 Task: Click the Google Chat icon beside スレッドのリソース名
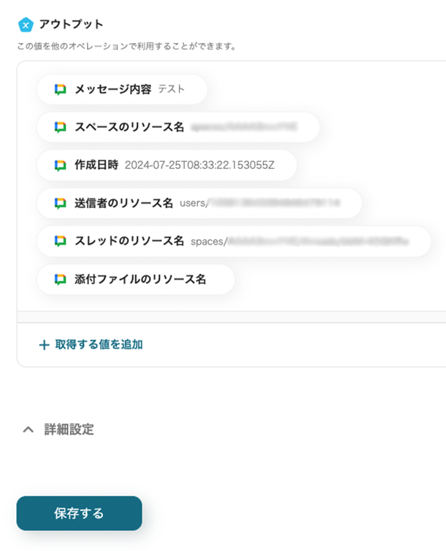click(60, 241)
